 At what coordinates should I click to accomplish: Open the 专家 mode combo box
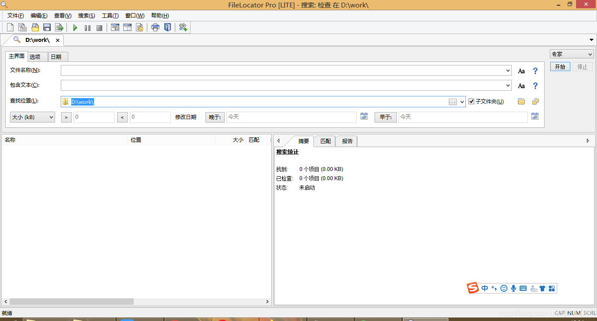click(572, 55)
